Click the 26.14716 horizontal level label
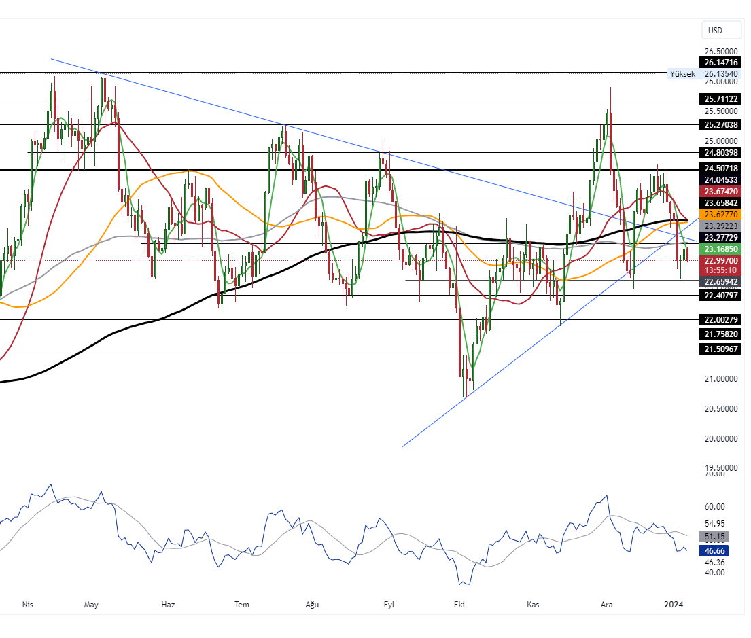 click(721, 63)
